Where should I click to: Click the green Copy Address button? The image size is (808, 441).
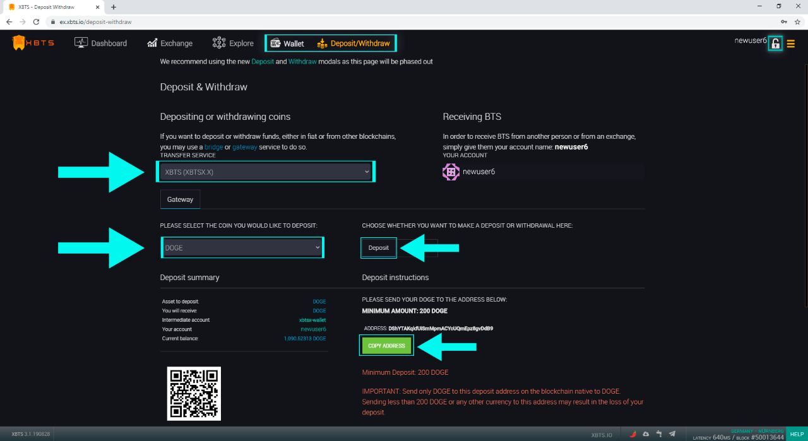click(386, 346)
